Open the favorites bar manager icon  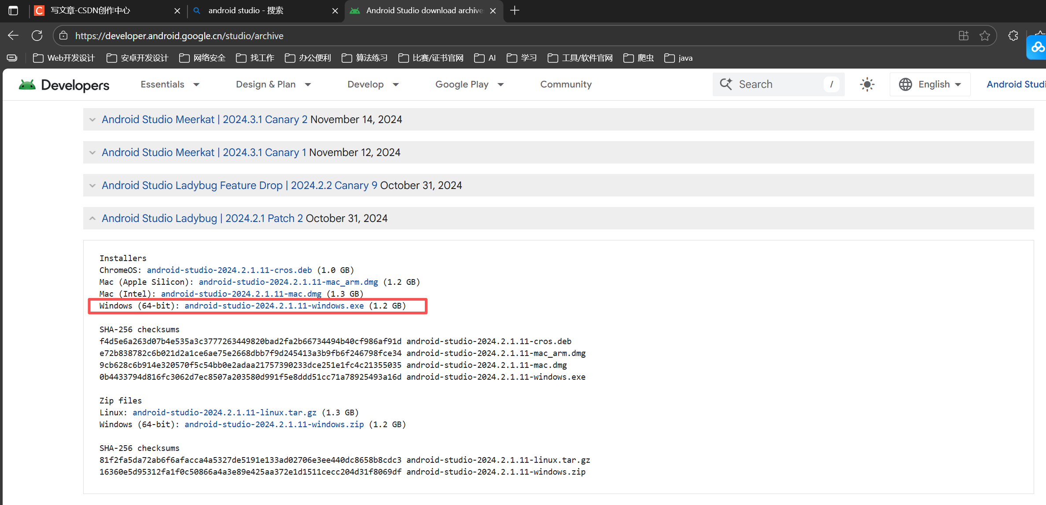[12, 58]
